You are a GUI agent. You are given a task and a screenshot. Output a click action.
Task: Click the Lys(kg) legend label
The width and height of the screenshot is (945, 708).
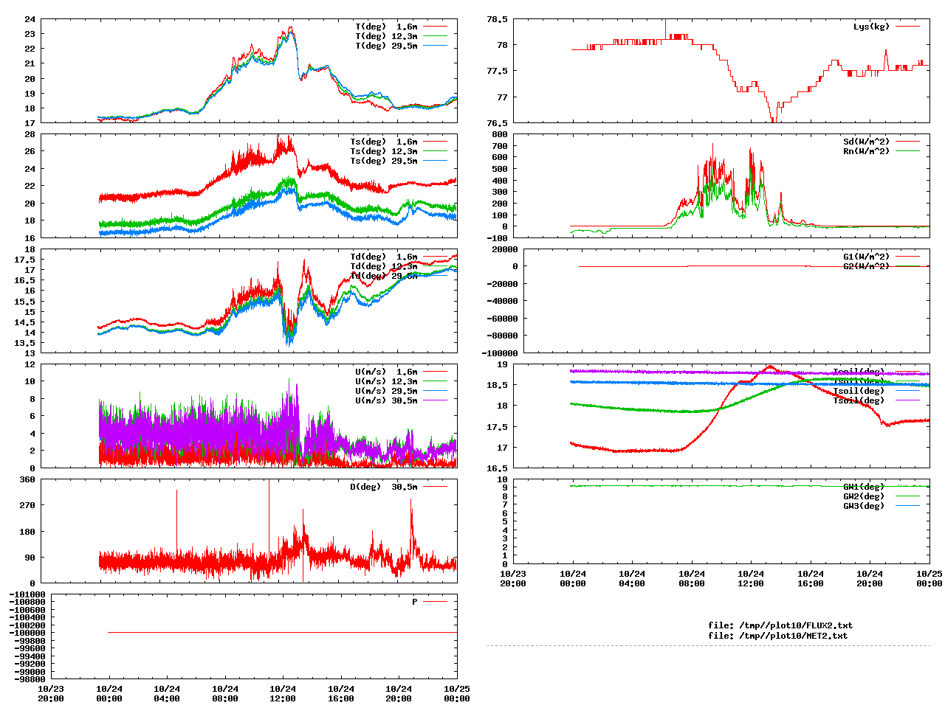[x=871, y=27]
